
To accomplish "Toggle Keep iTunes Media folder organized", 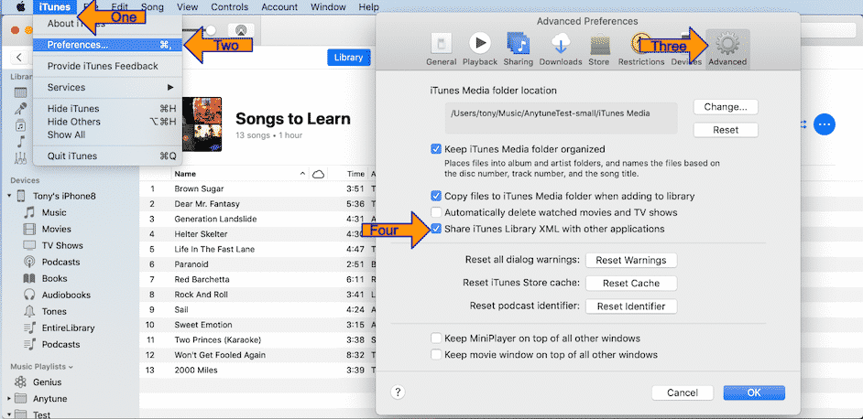I will click(436, 149).
